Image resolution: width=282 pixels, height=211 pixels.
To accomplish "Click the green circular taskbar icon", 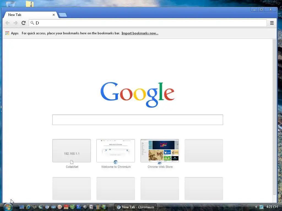I will click(72, 207).
